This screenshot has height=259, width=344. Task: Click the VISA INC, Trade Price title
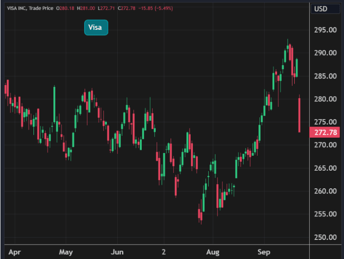click(30, 8)
